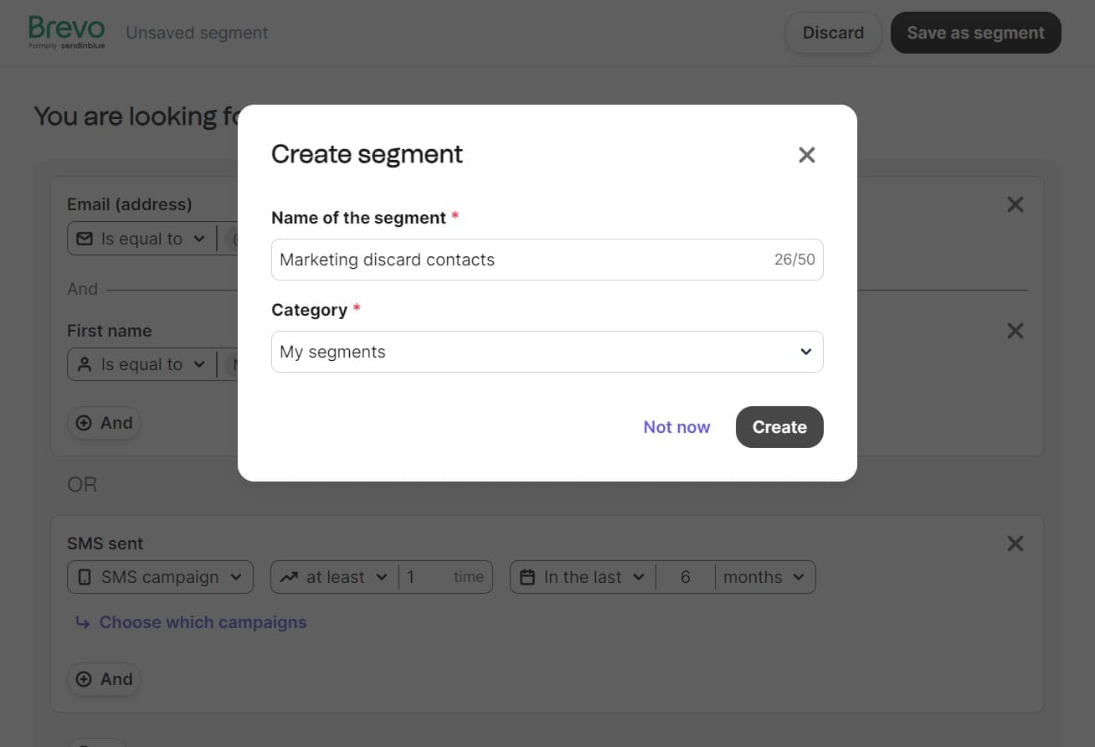This screenshot has width=1095, height=747.
Task: Open the SMS campaign dropdown
Action: (x=159, y=576)
